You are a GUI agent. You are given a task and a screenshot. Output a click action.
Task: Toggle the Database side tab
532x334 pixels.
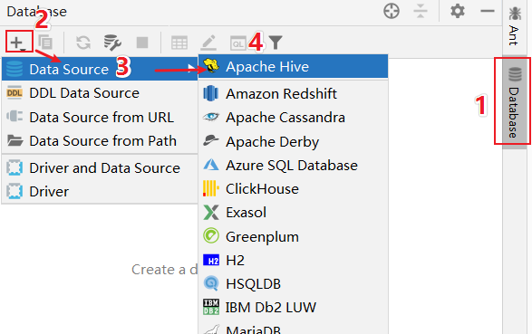tap(515, 102)
